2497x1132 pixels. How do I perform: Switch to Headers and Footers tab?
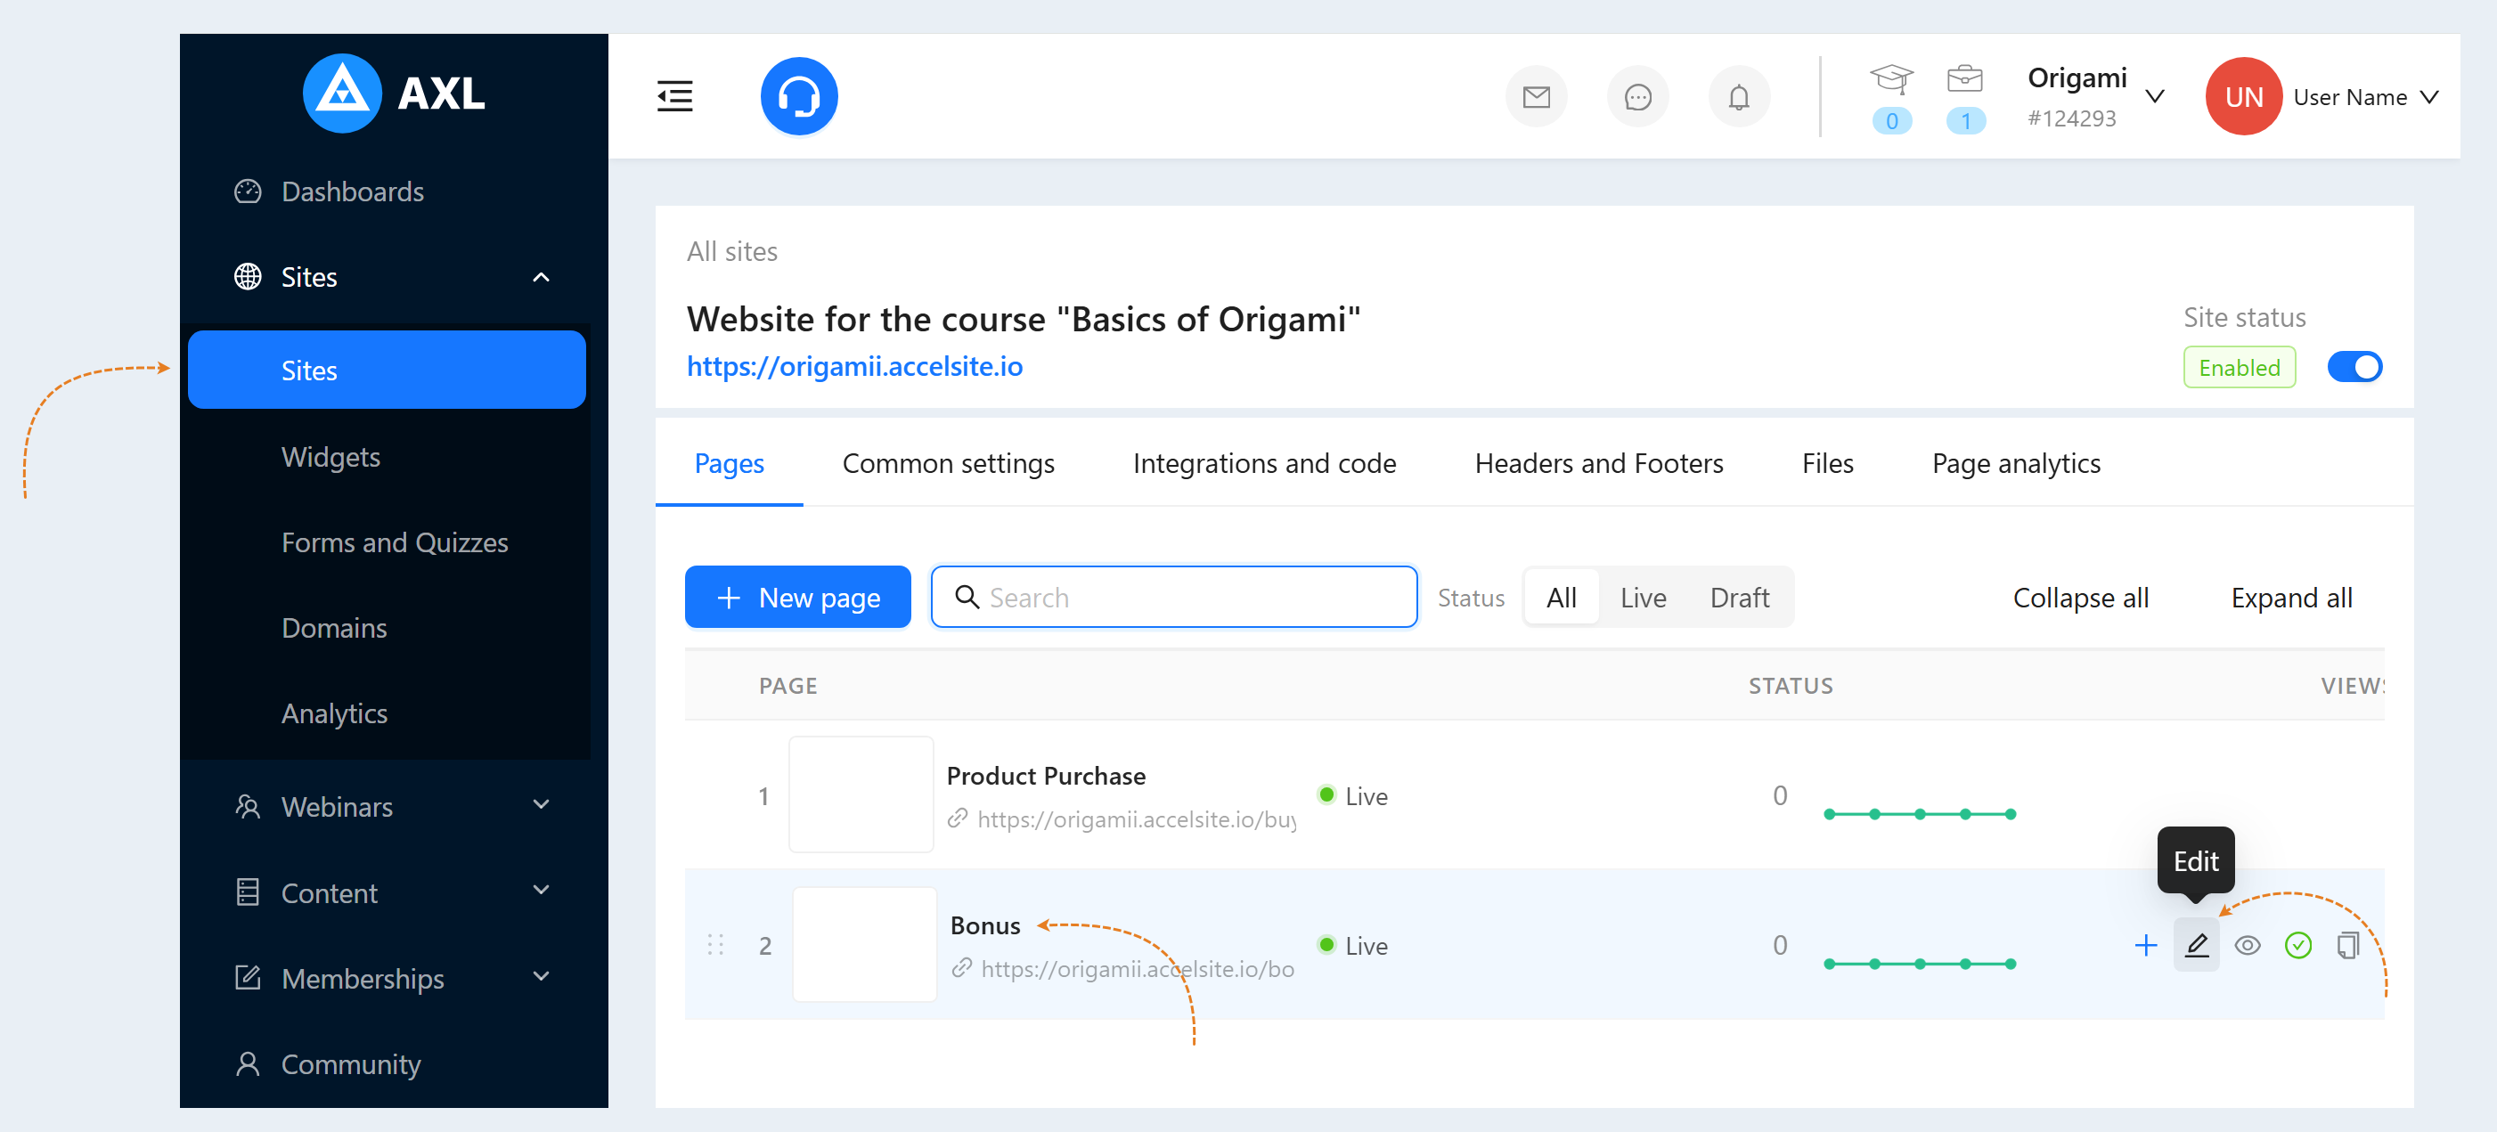[1598, 463]
